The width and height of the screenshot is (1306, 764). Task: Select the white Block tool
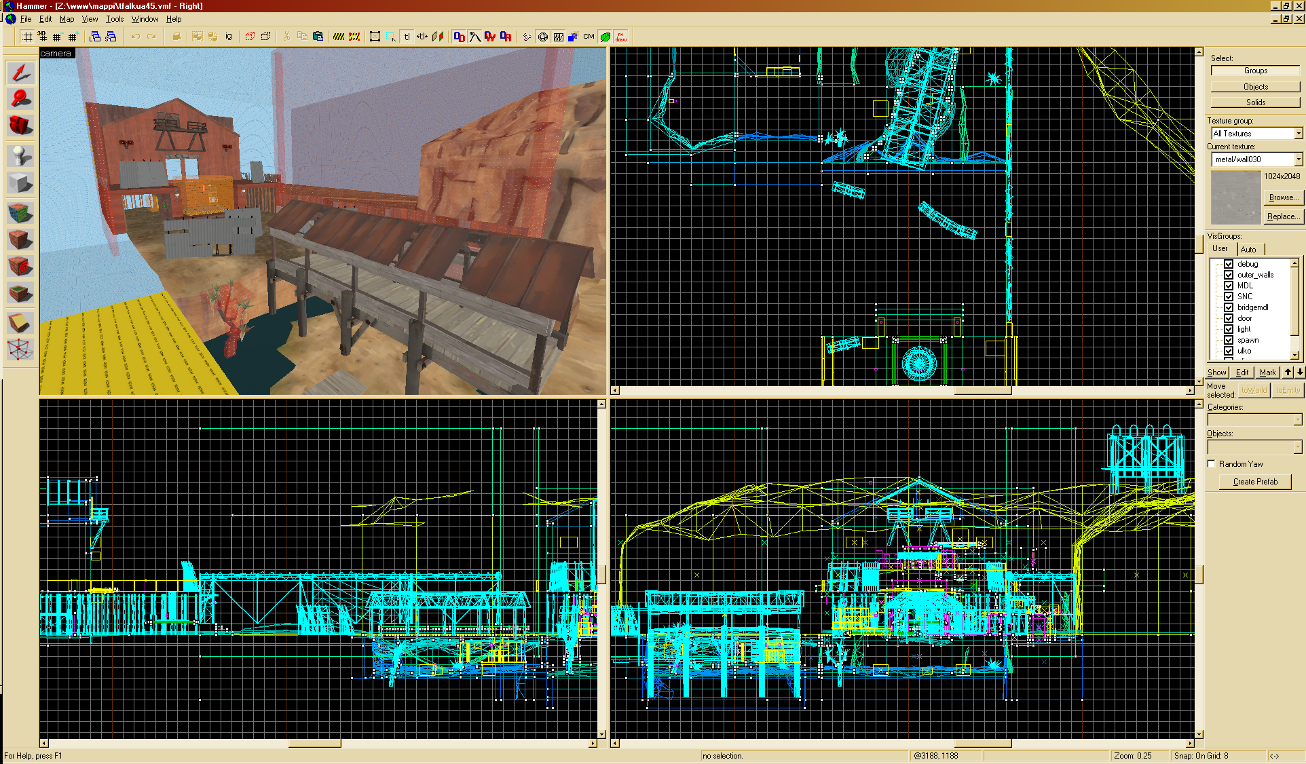click(x=20, y=183)
